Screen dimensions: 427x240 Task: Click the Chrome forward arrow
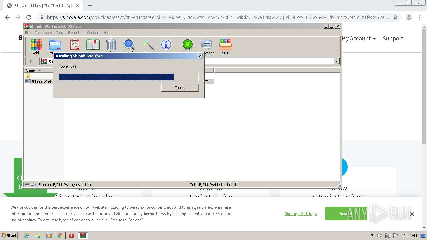click(18, 17)
